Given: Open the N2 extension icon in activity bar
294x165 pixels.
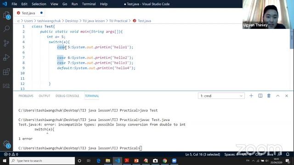Looking at the screenshot, I should click(6, 86).
